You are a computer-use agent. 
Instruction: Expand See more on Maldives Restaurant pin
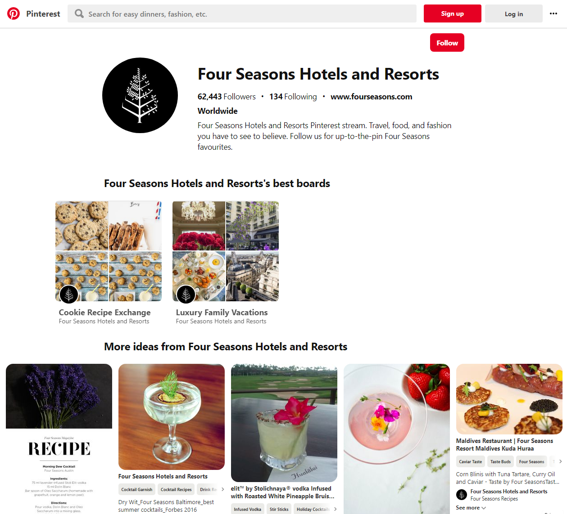(471, 508)
